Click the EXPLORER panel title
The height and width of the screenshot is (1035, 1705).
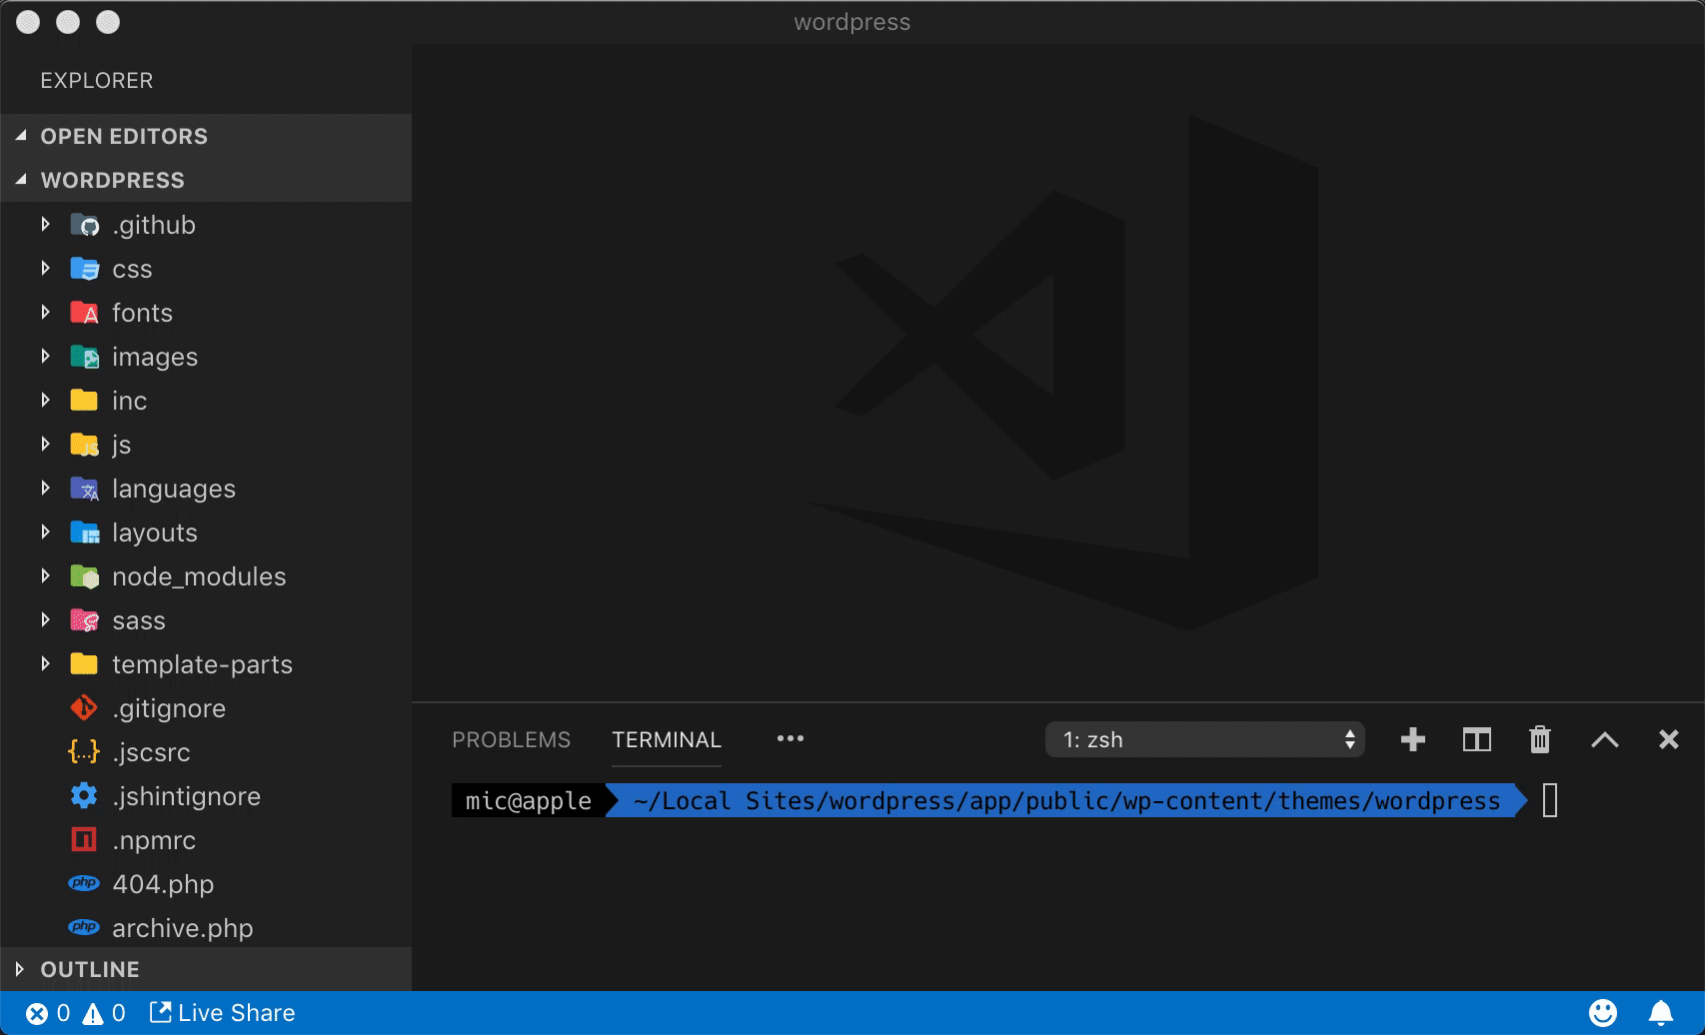97,80
